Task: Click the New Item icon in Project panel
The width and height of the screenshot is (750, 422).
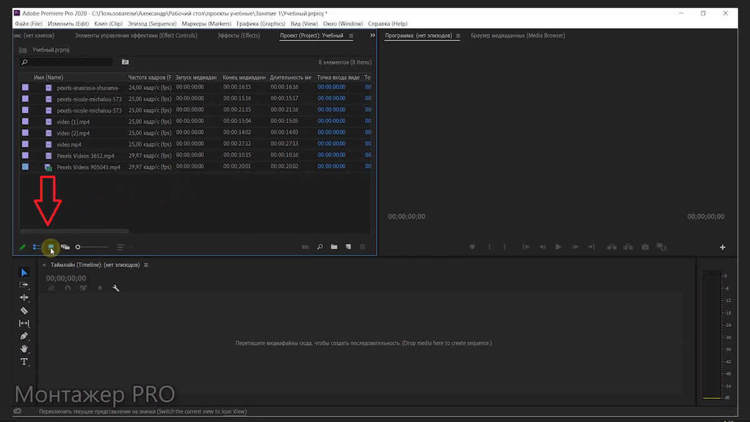Action: [348, 247]
